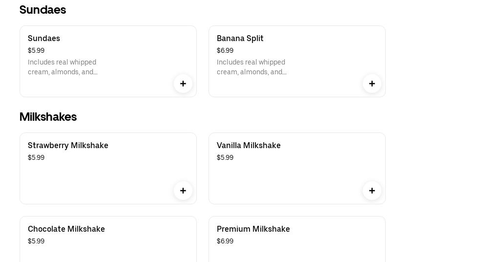Add Sundaes item to cart
500x262 pixels.
tap(183, 84)
